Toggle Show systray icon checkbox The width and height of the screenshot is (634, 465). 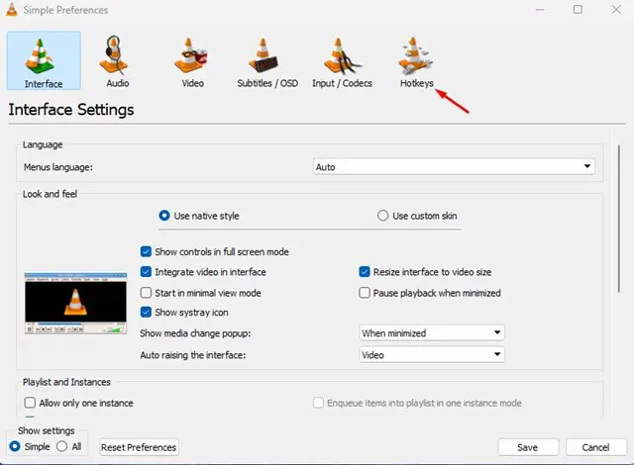click(146, 312)
